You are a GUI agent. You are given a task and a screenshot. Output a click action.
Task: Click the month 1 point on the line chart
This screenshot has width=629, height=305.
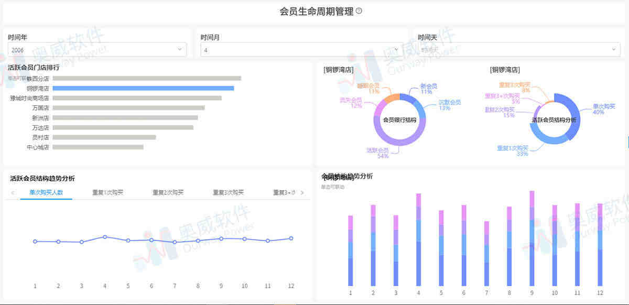coord(35,242)
